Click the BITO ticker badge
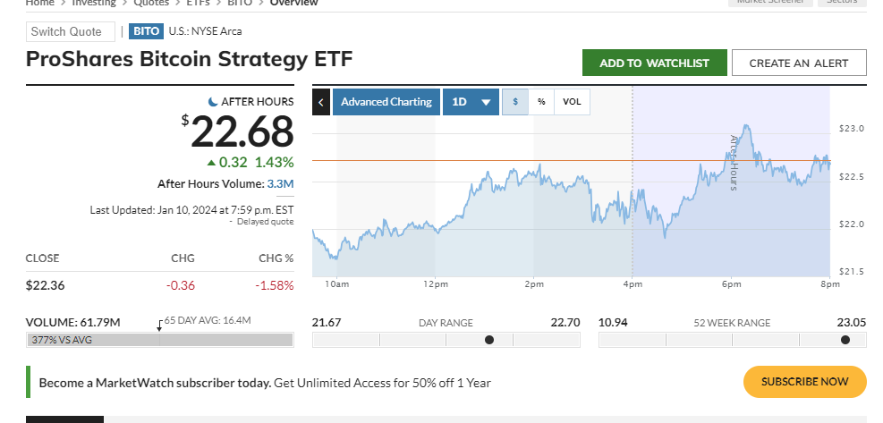883x423 pixels. pyautogui.click(x=147, y=31)
